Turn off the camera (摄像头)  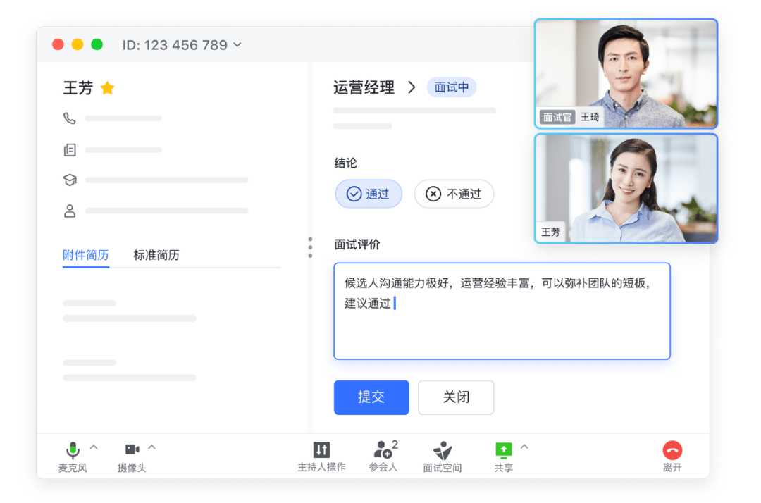pyautogui.click(x=132, y=457)
